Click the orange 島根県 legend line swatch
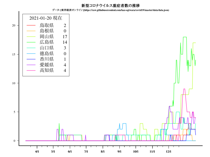The width and height of the screenshot is (210, 157). [x=31, y=31]
